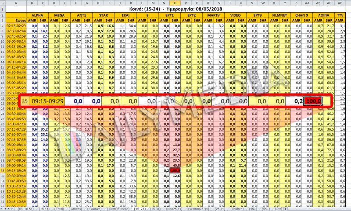
Task: Click ALPHA SHR value 14,1 in row 8
Action: tap(43, 31)
